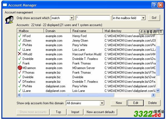
Task: Click the New account button
Action: 119,103
